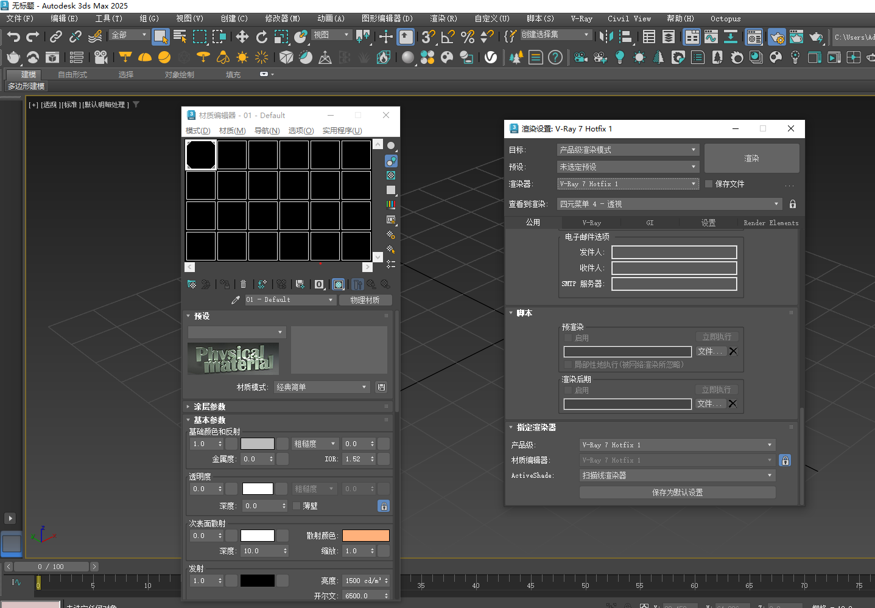Open the 渲染(R) menu
This screenshot has width=875, height=608.
click(443, 19)
